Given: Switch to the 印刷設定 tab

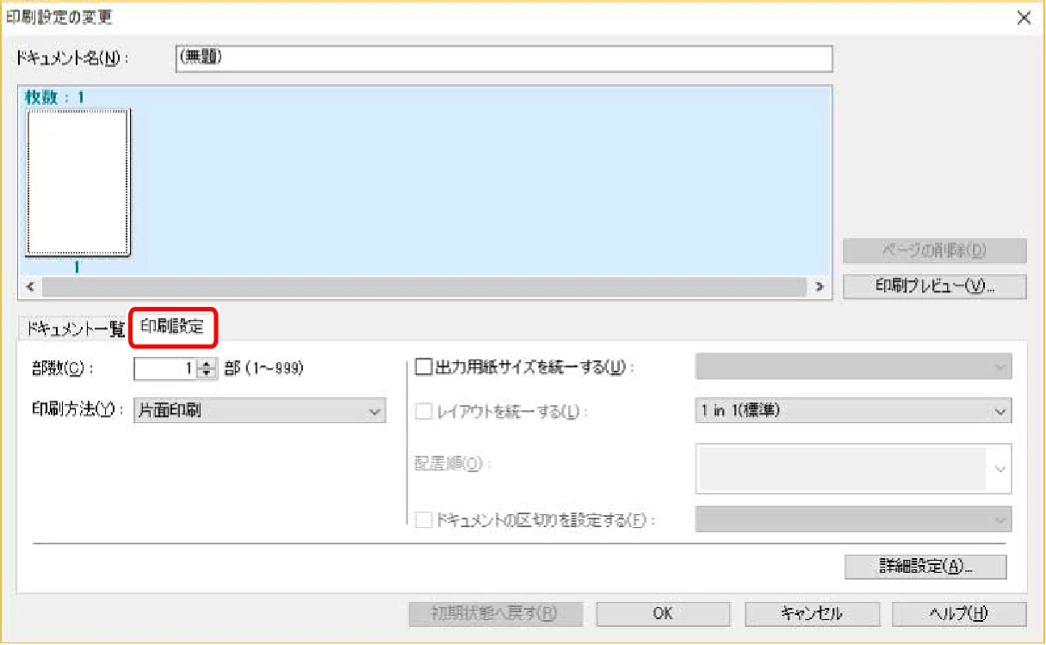Looking at the screenshot, I should (172, 327).
